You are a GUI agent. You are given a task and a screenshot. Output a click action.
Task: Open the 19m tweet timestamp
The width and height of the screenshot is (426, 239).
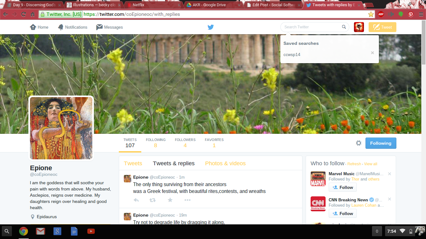[x=183, y=215]
